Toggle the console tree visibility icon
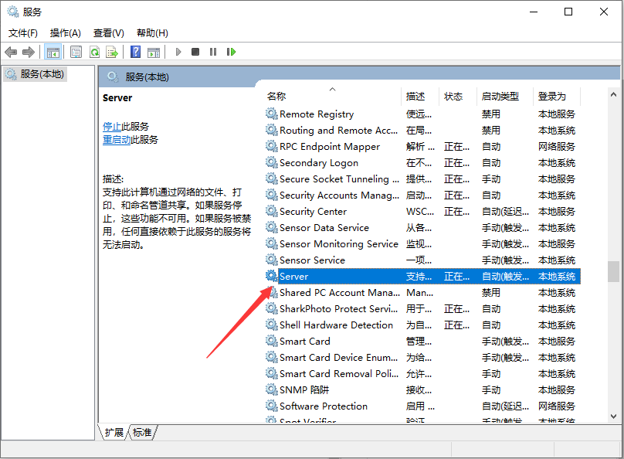 53,52
